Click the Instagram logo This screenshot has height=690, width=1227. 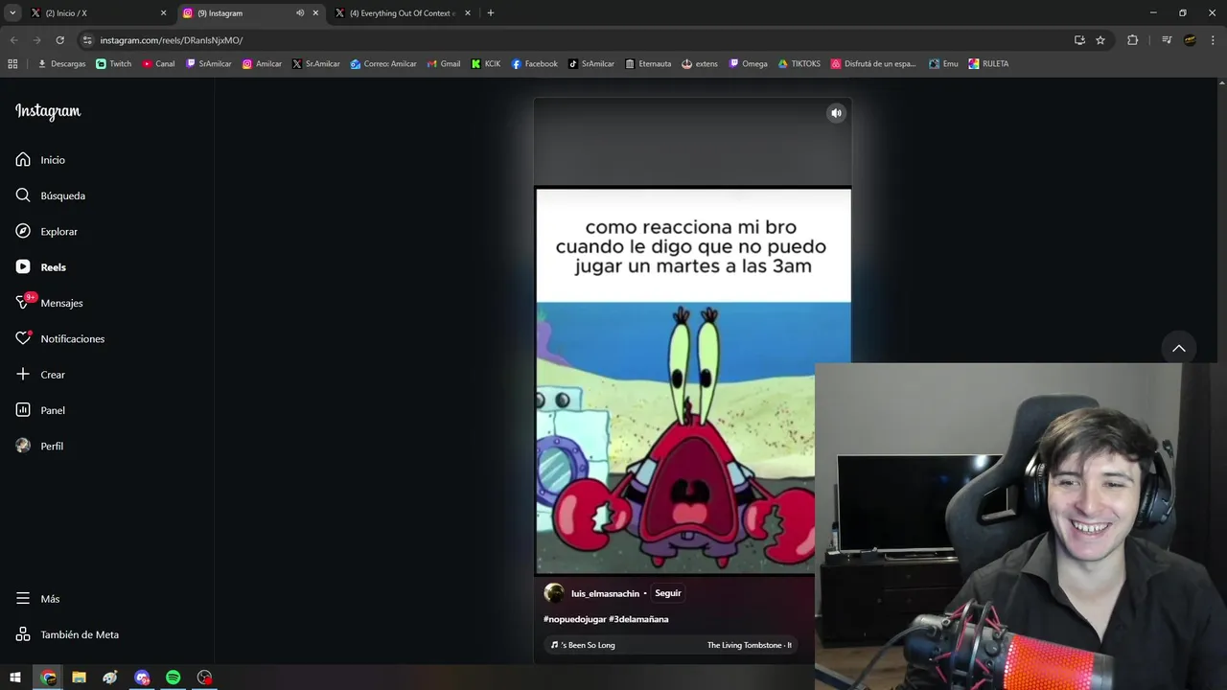click(48, 111)
